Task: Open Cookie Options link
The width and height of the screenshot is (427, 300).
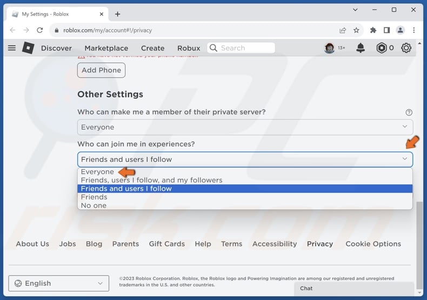Action: [x=373, y=244]
